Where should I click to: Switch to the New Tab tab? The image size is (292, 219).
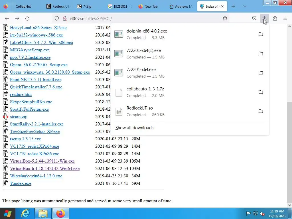[x=151, y=6]
